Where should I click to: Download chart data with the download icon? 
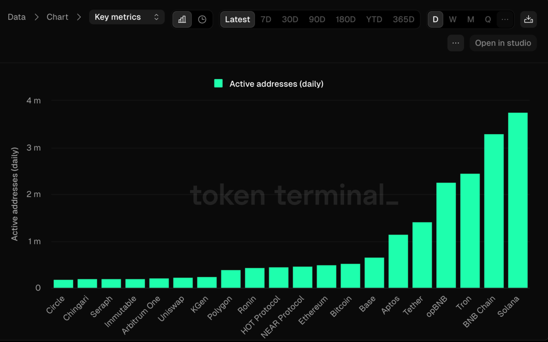(x=528, y=20)
